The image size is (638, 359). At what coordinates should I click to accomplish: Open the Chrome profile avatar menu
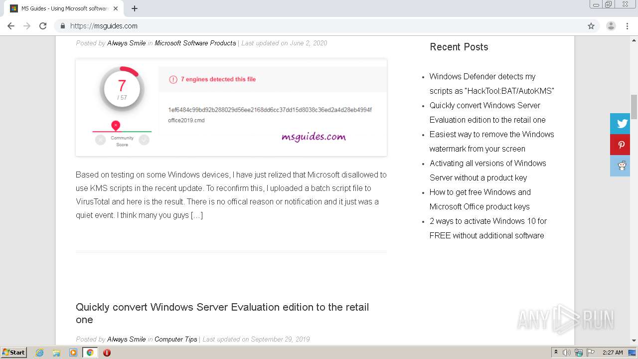coord(611,26)
